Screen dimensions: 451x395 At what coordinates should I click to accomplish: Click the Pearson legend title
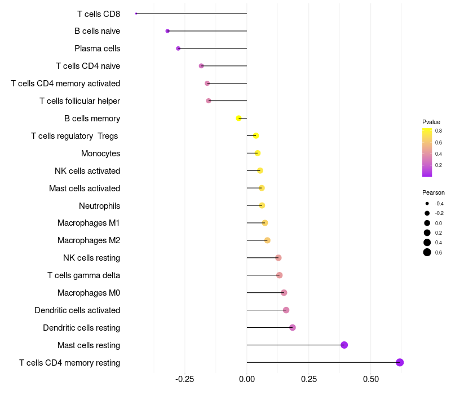tap(434, 192)
